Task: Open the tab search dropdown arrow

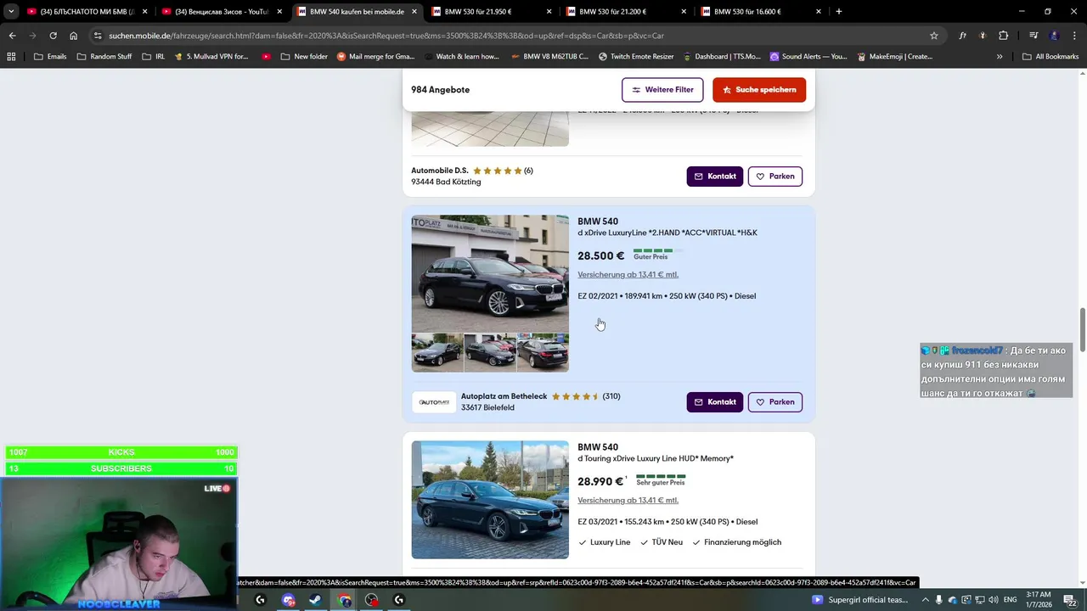Action: pyautogui.click(x=11, y=12)
